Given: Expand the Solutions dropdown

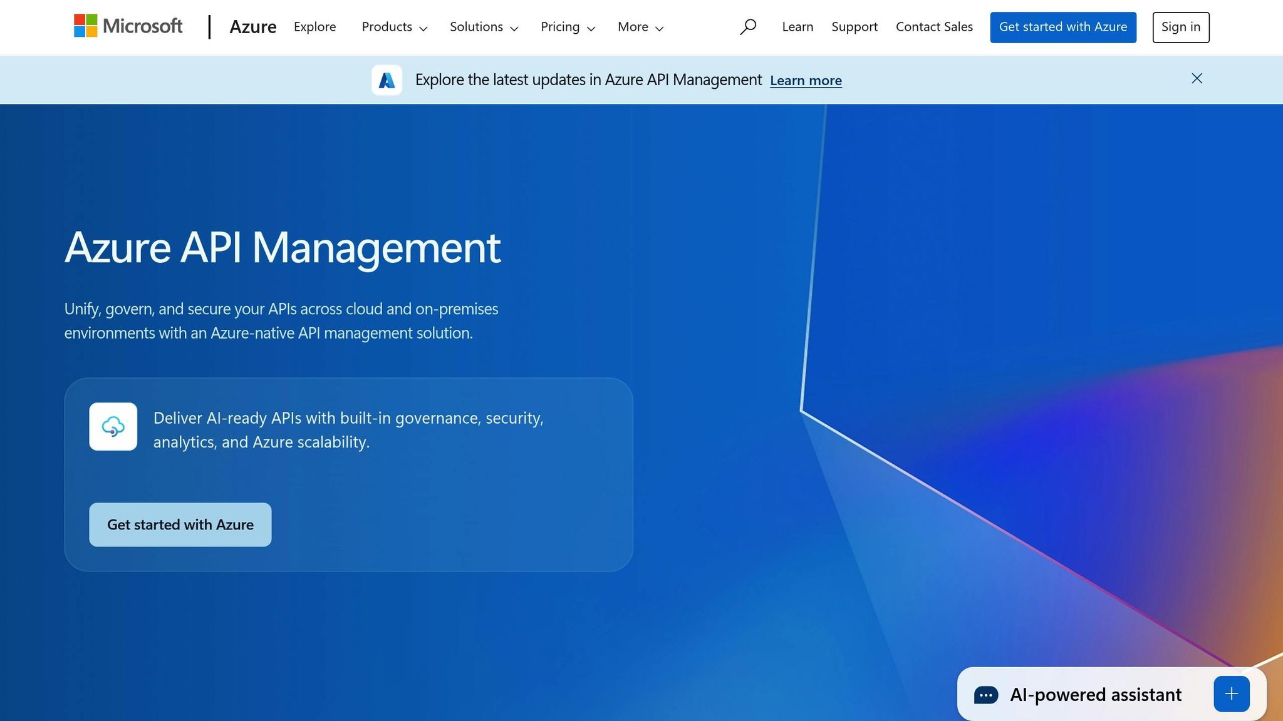Looking at the screenshot, I should tap(484, 27).
